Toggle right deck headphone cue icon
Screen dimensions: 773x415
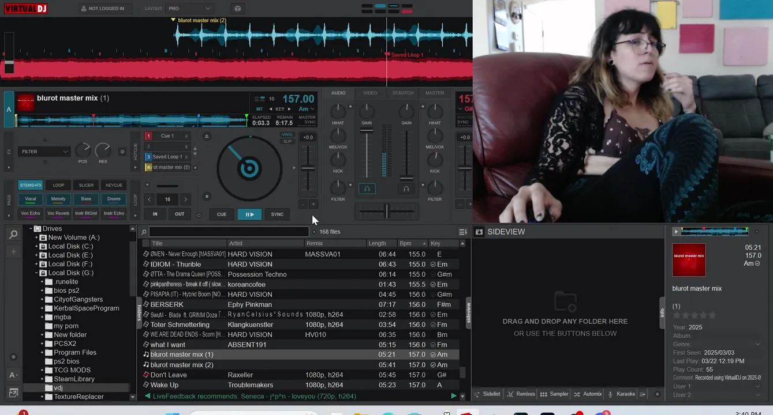[x=406, y=189]
